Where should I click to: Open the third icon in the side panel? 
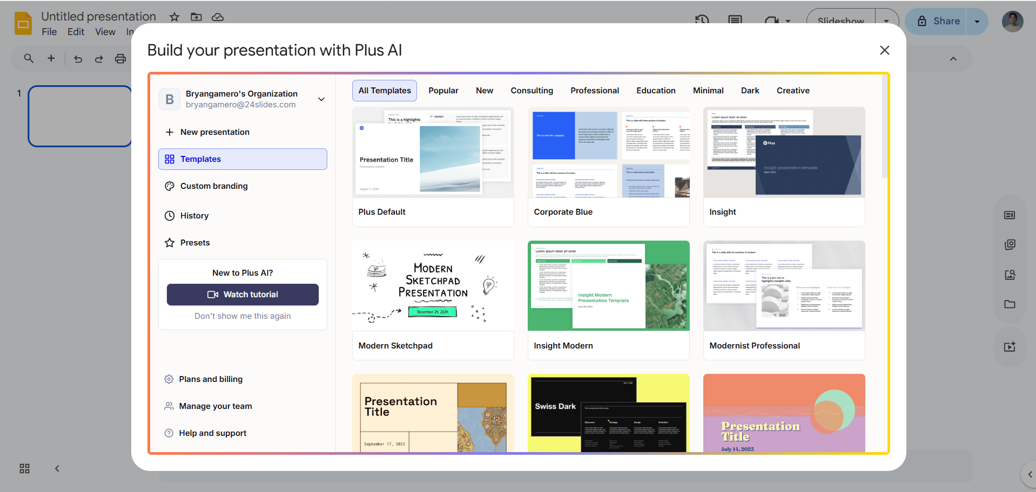pos(1010,275)
